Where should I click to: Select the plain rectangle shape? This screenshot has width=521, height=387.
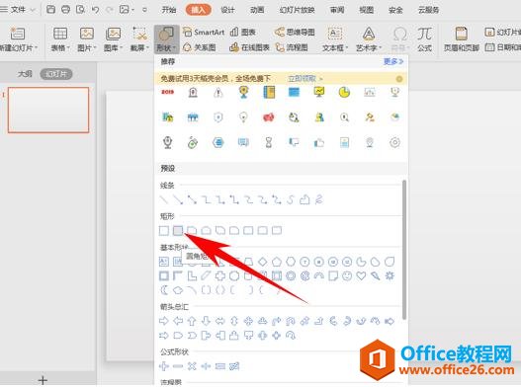click(x=164, y=230)
